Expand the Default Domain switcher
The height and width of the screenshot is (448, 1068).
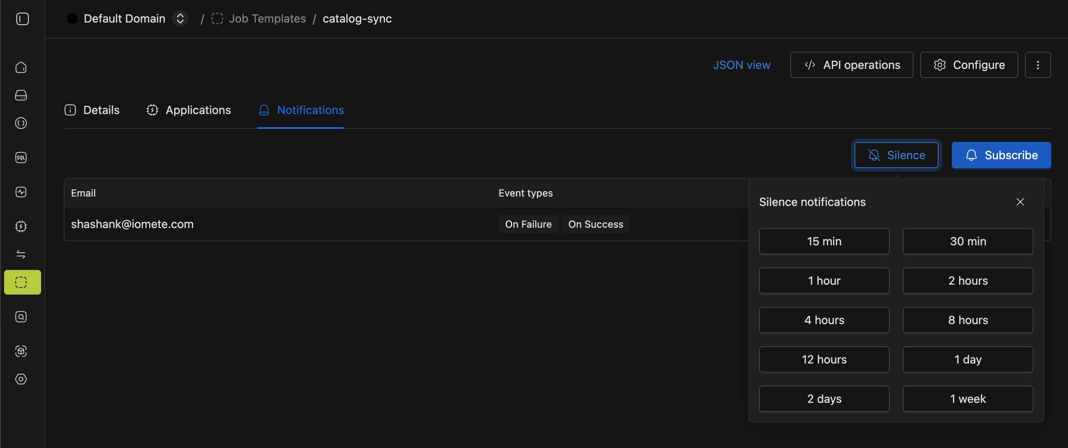(180, 18)
